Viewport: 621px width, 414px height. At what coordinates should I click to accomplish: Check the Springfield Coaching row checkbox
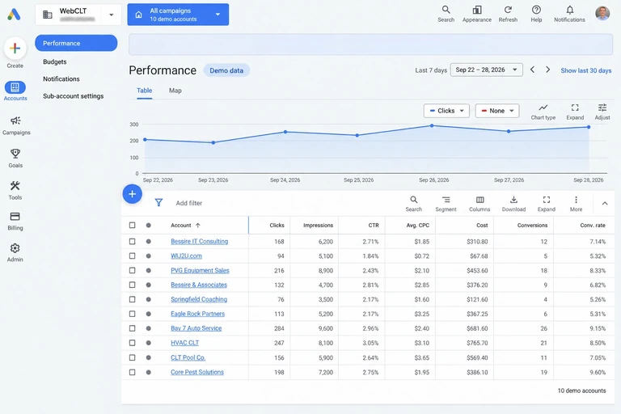tap(133, 299)
